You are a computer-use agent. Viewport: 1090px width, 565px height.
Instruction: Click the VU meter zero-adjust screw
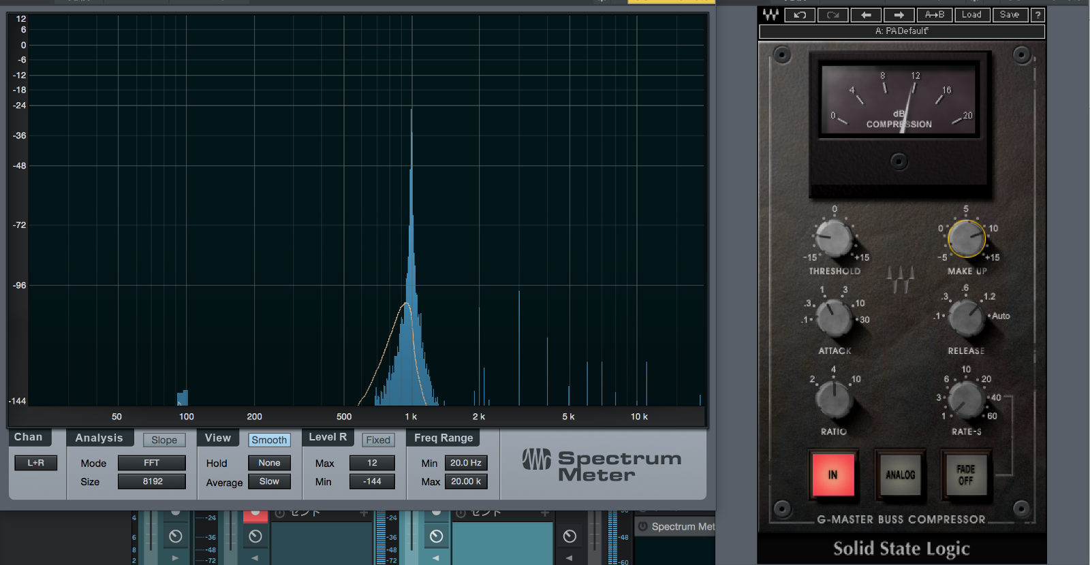pyautogui.click(x=899, y=161)
